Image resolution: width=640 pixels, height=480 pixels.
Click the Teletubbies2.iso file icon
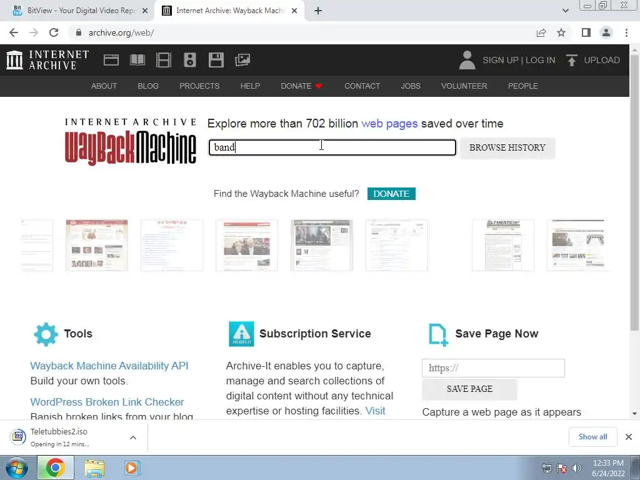pyautogui.click(x=18, y=437)
